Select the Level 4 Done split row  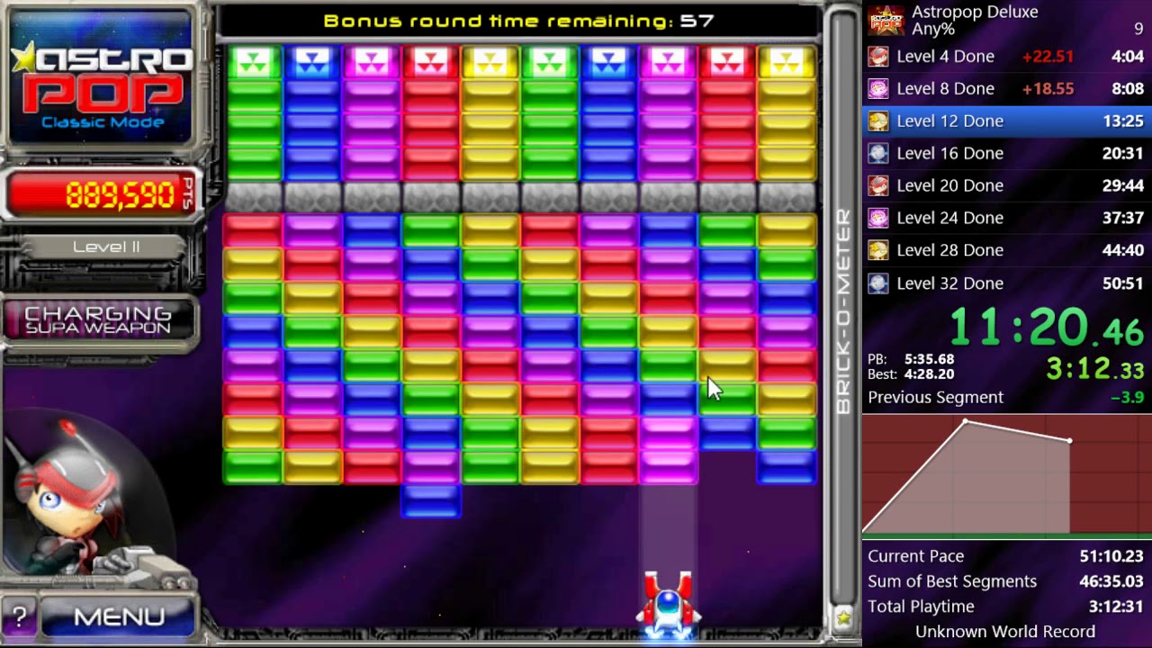point(1007,56)
